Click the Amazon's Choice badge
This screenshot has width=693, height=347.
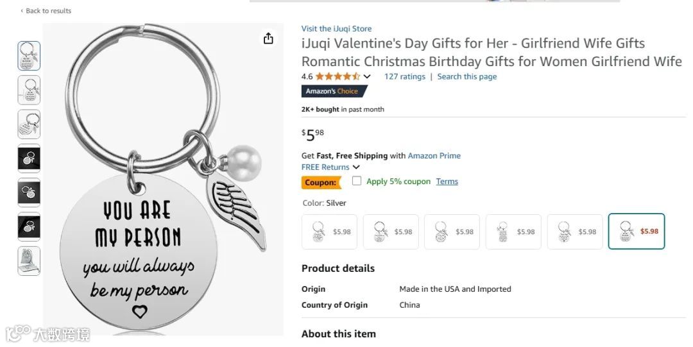click(332, 91)
